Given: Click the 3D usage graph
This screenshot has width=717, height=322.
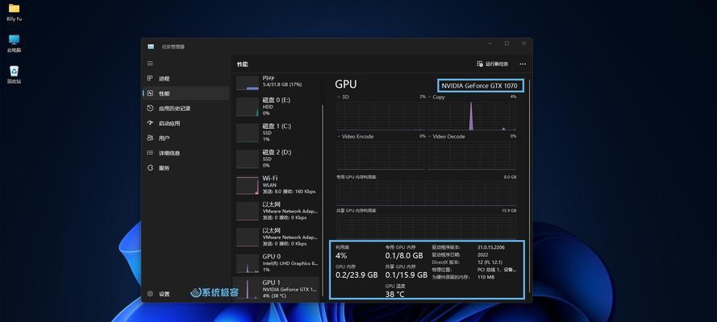Looking at the screenshot, I should click(381, 116).
